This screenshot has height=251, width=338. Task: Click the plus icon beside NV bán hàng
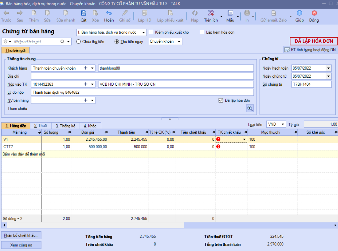pyautogui.click(x=86, y=100)
